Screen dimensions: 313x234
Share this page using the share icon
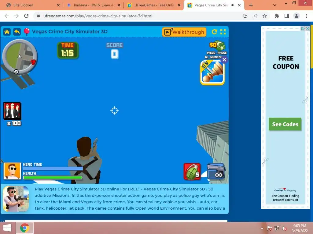point(255,16)
